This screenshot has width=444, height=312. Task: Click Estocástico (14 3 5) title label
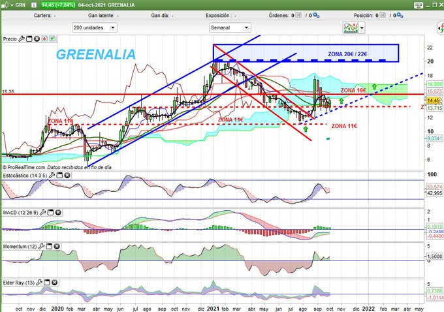click(25, 176)
